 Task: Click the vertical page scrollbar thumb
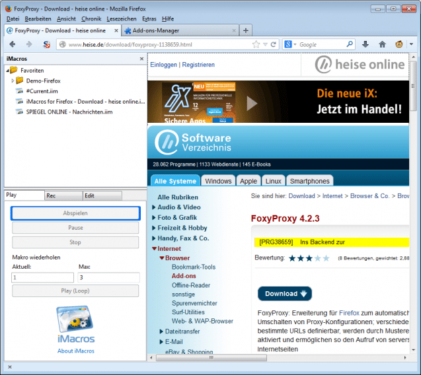click(413, 86)
